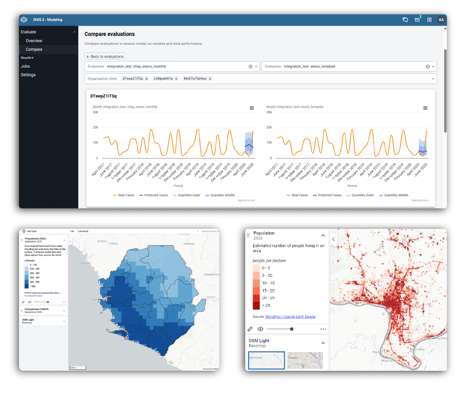The image size is (466, 394).
Task: Click Add layer plus icon
Action: pyautogui.click(x=24, y=231)
